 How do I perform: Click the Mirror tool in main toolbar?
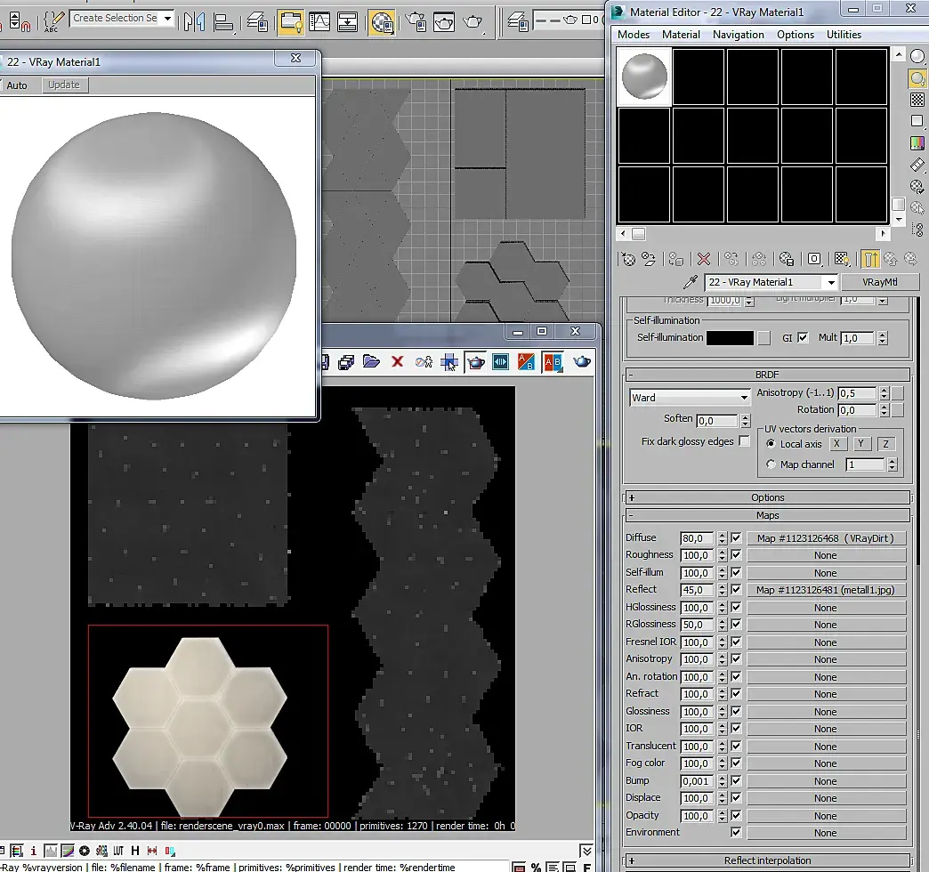(x=193, y=21)
